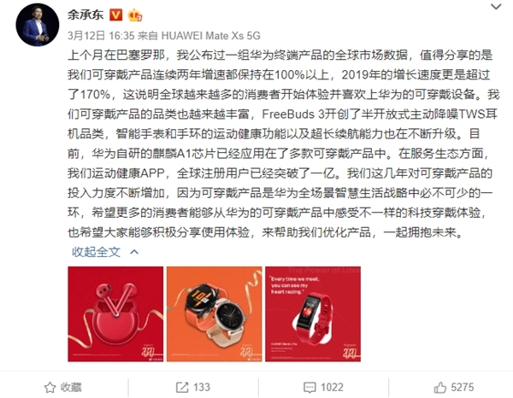Open the HUAWEI Mate Xs 5G source link
The image size is (513, 398).
pos(210,36)
